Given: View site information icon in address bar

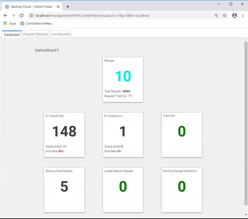Looking at the screenshot, I should (32, 15).
